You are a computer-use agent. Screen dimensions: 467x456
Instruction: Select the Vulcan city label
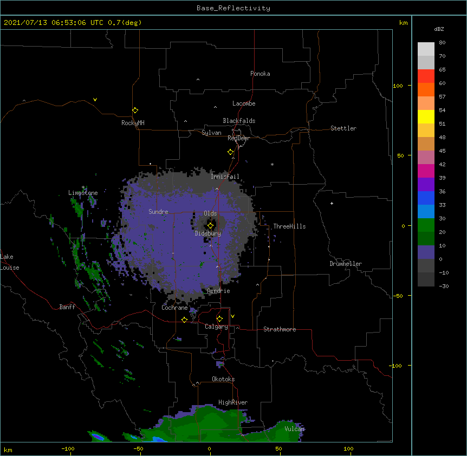[x=294, y=429]
